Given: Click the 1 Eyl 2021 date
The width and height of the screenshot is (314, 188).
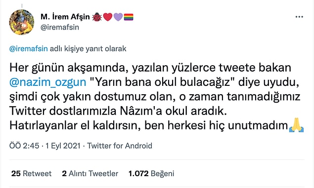Looking at the screenshot, I should click(x=63, y=146).
